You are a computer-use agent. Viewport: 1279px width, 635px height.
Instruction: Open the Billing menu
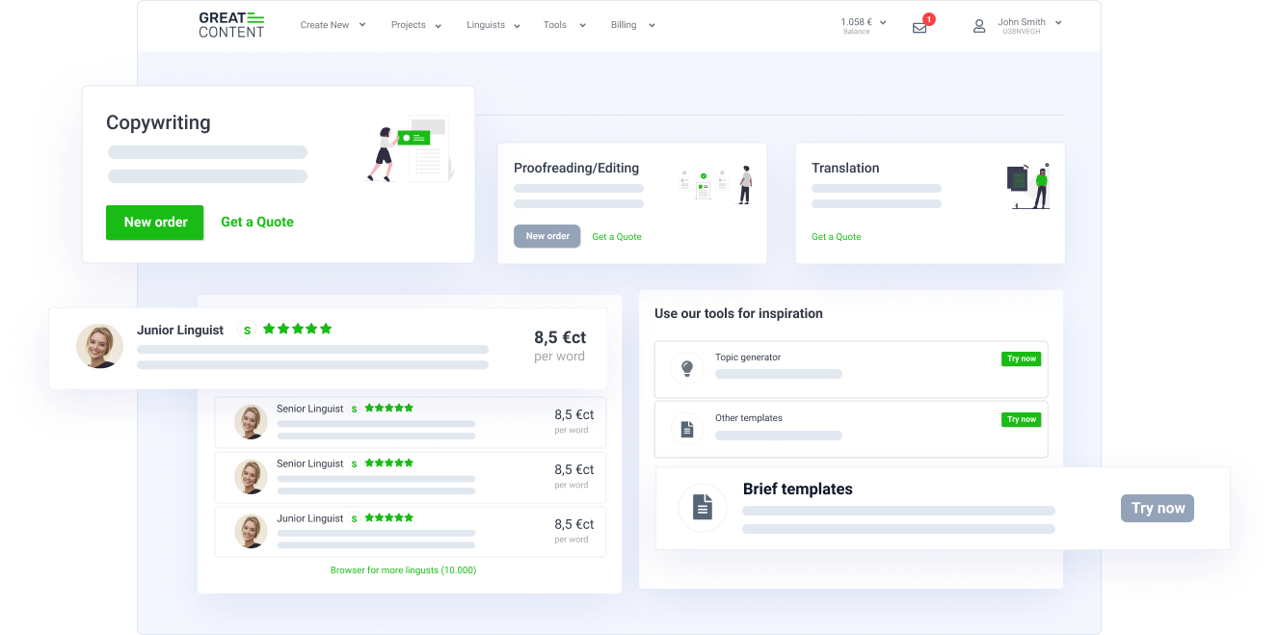632,25
